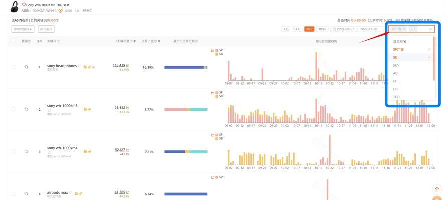Toggle the SB legend swatch in the sony wh-1000xm5 chart
This screenshot has width=445, height=200.
coord(217,96)
